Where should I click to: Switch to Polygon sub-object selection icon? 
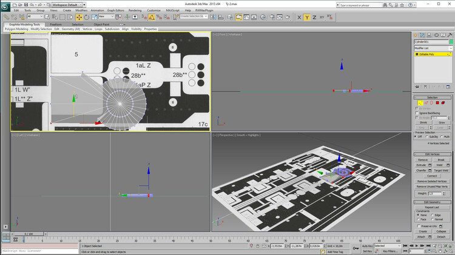point(437,102)
